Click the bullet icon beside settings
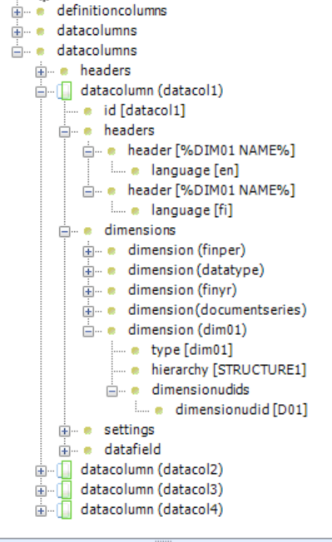 (x=88, y=431)
